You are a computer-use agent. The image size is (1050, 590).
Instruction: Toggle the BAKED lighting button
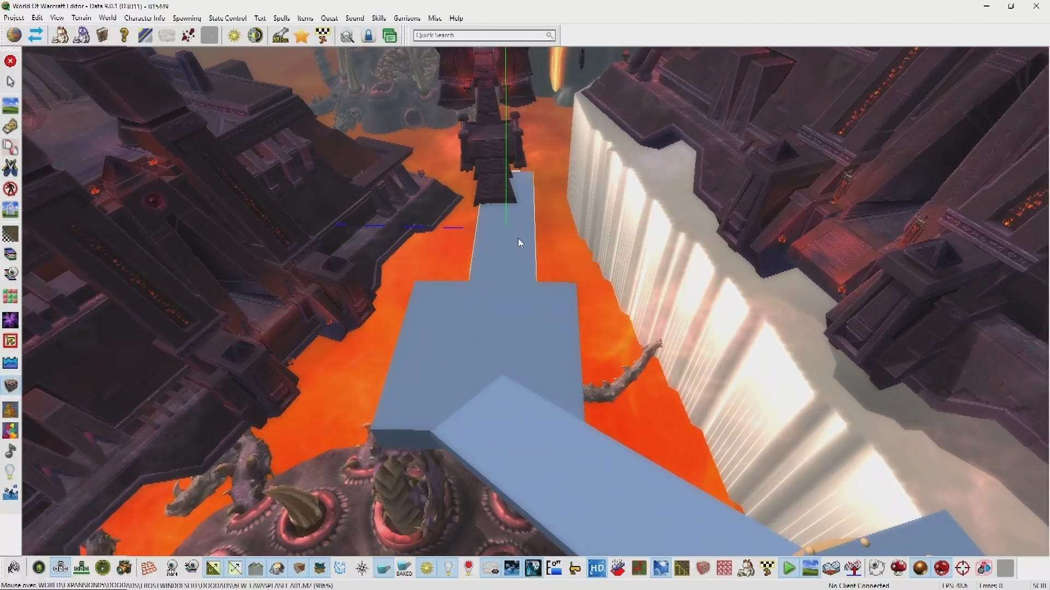coord(404,568)
